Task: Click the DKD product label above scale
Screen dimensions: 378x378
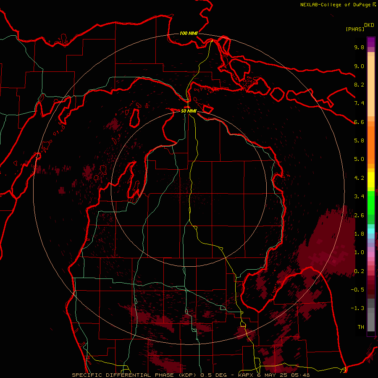Action: (x=369, y=25)
